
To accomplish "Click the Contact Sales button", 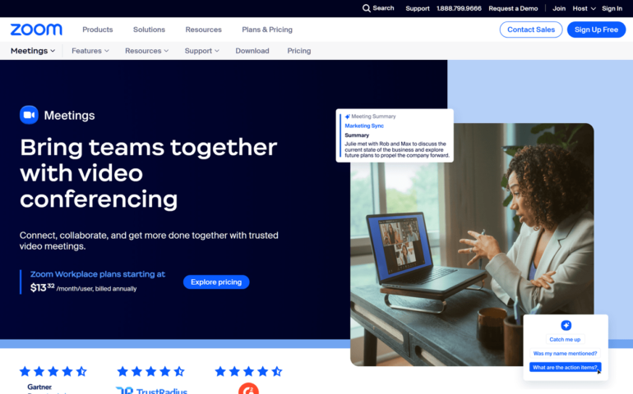I will 530,30.
